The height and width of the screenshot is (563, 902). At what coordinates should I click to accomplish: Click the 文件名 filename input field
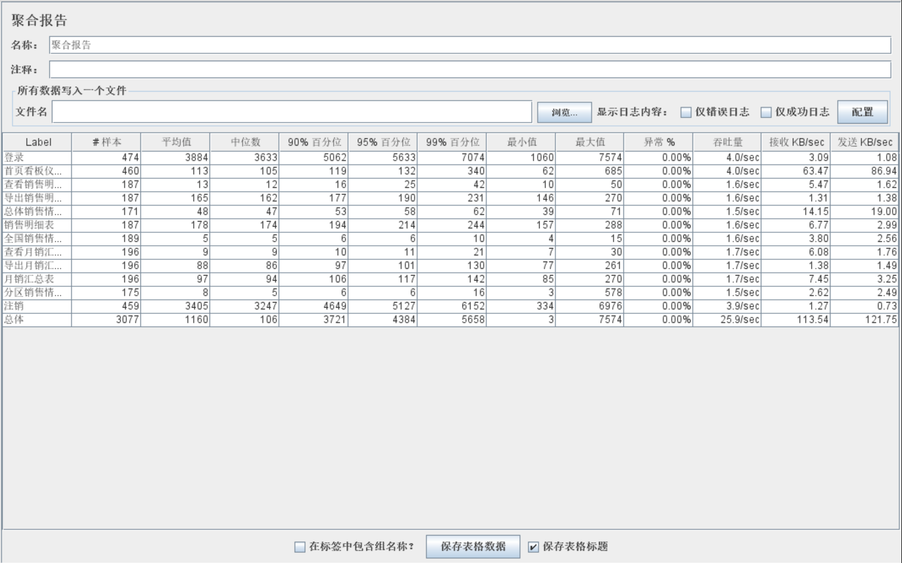pyautogui.click(x=292, y=112)
